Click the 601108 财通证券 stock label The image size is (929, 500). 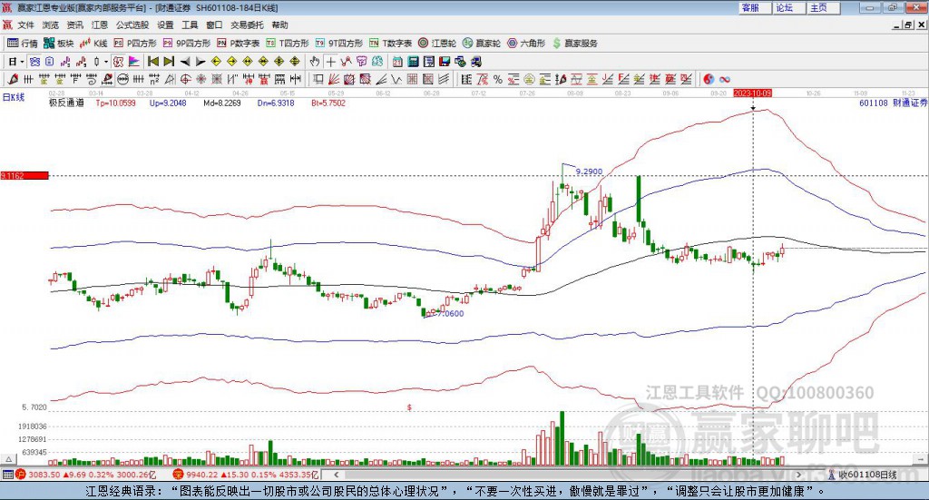coord(893,103)
